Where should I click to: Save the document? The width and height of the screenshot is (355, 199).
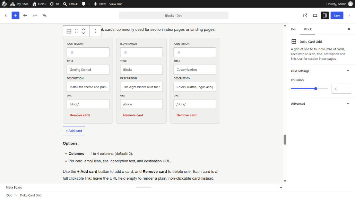tap(337, 16)
